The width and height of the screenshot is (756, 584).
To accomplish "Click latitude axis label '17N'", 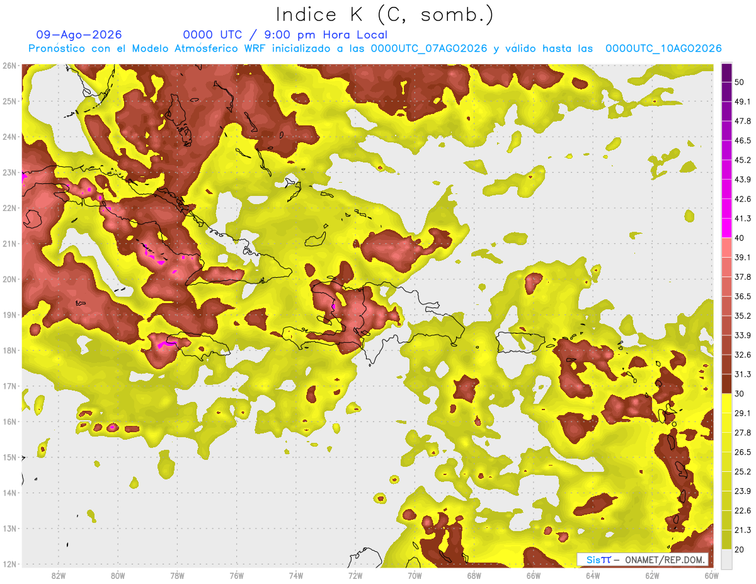I will (9, 386).
